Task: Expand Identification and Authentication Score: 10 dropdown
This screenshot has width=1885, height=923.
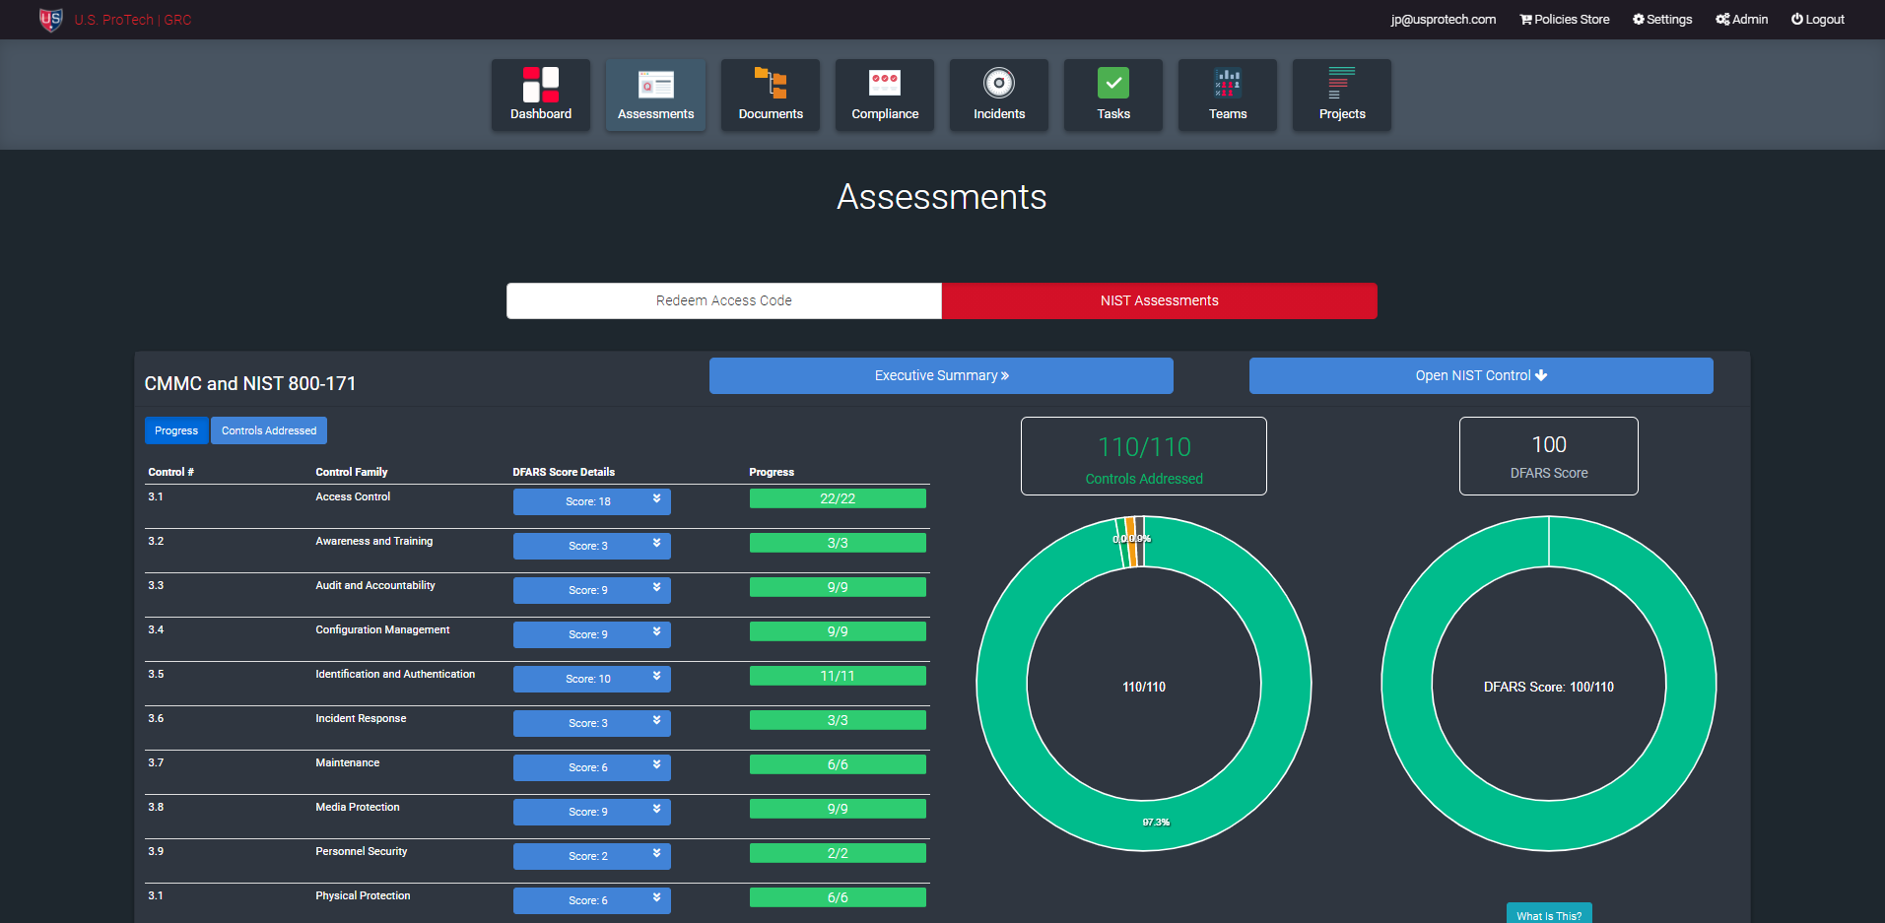Action: [x=592, y=679]
